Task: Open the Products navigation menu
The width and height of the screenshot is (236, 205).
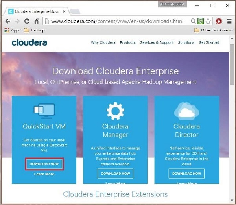Action: 127,42
